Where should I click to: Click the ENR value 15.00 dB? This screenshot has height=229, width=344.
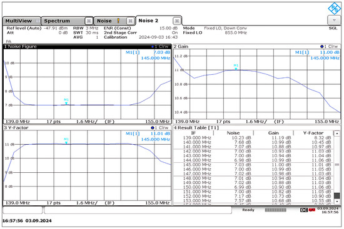pos(168,28)
